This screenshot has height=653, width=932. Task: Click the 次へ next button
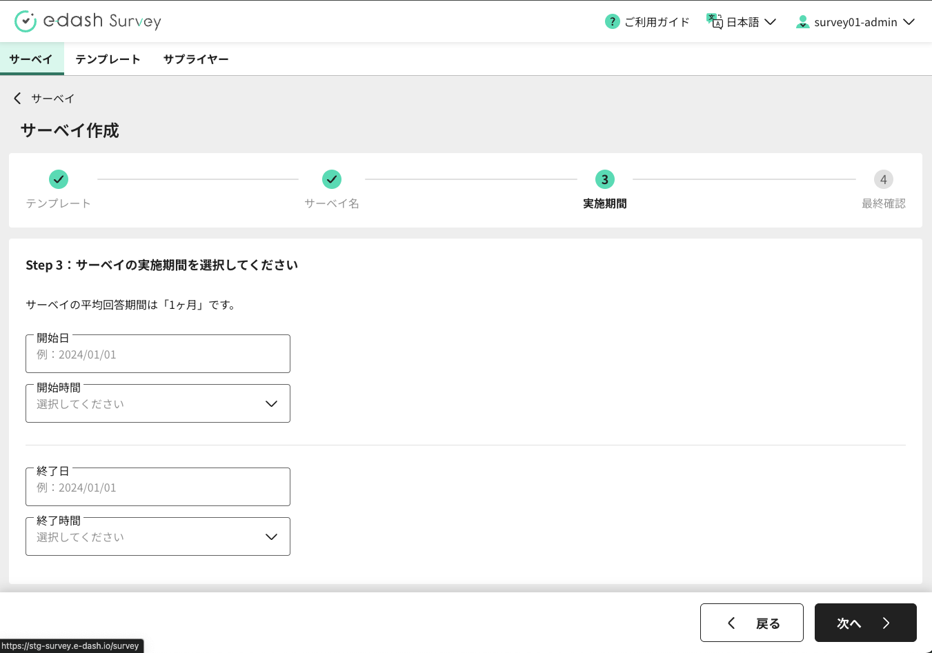(x=866, y=623)
